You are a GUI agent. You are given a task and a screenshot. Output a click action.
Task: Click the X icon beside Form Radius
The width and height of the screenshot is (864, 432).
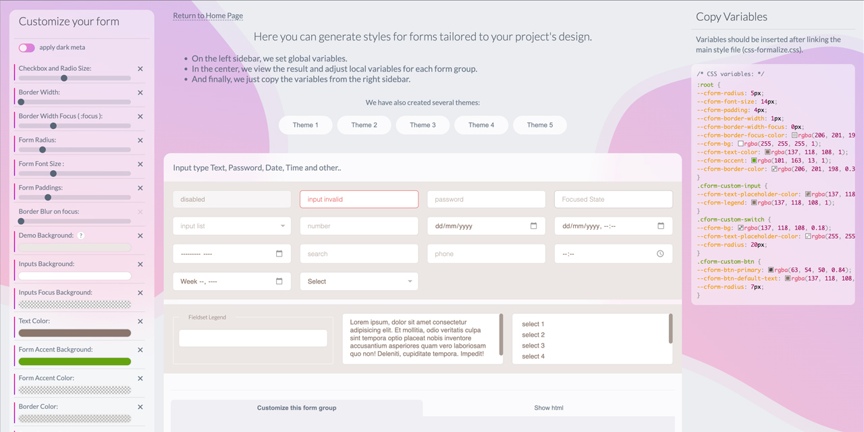(140, 140)
